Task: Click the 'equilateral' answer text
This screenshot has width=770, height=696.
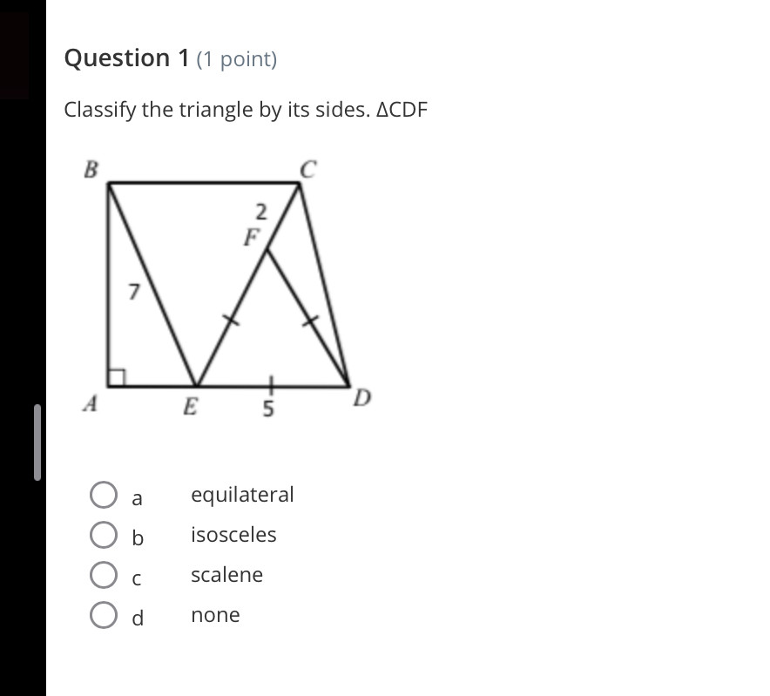Action: point(242,495)
